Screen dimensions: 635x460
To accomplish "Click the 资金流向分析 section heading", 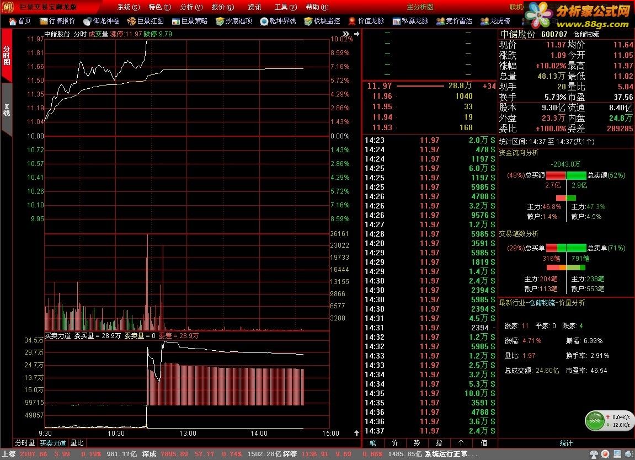I will click(519, 153).
